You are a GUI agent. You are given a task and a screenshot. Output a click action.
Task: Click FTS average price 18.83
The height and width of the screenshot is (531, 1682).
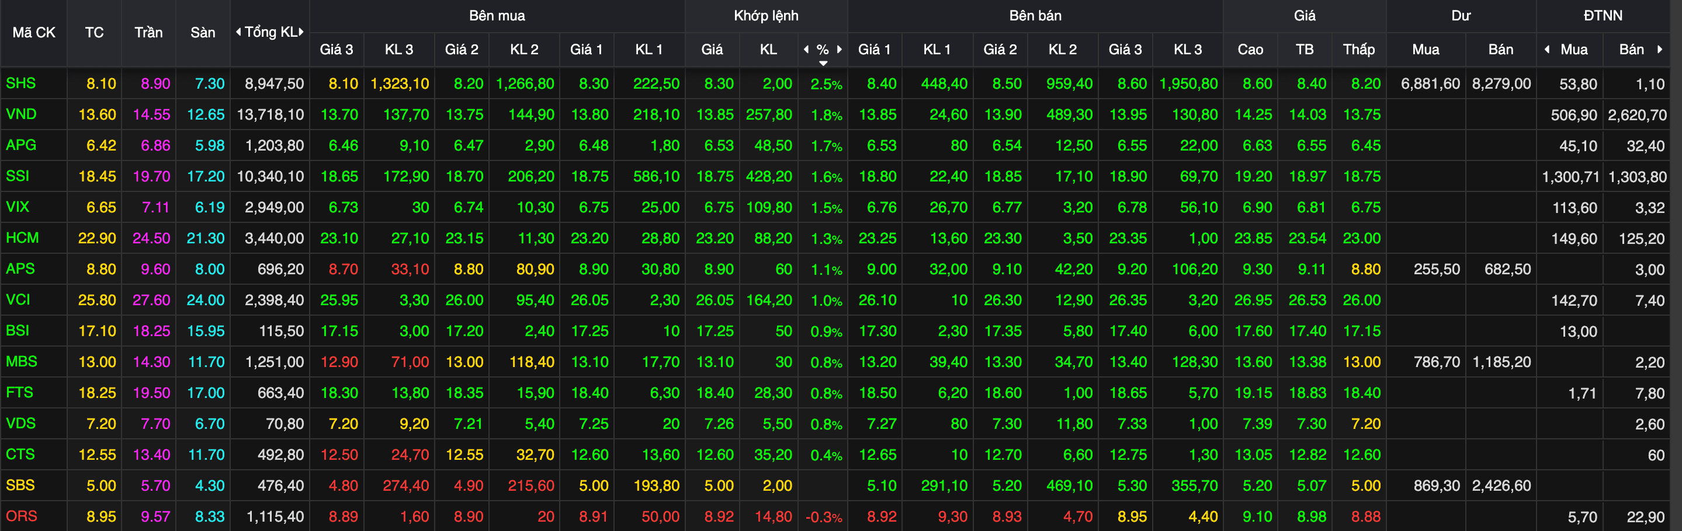pyautogui.click(x=1307, y=393)
